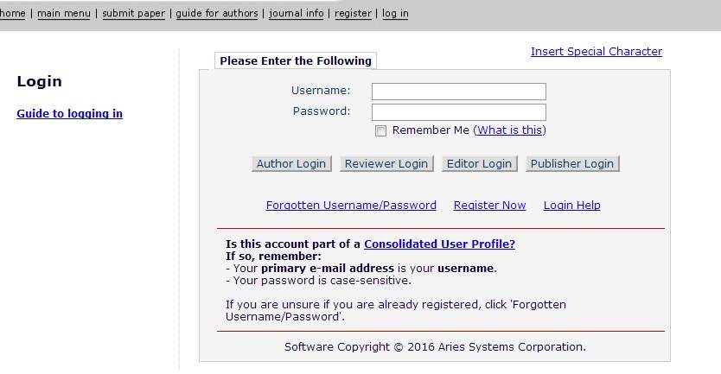Open Consolidated User Profile link
Viewport: 721px width, 374px height.
[x=439, y=244]
